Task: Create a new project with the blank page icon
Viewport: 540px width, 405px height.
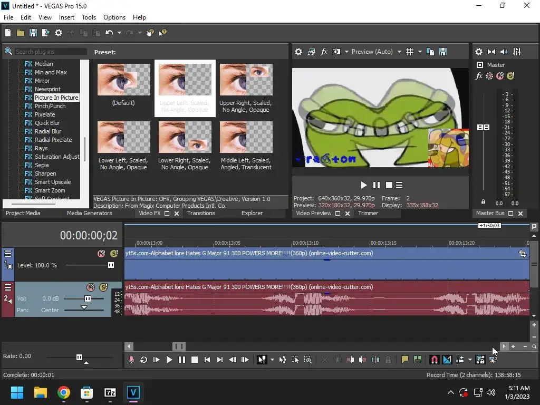Action: coord(7,33)
